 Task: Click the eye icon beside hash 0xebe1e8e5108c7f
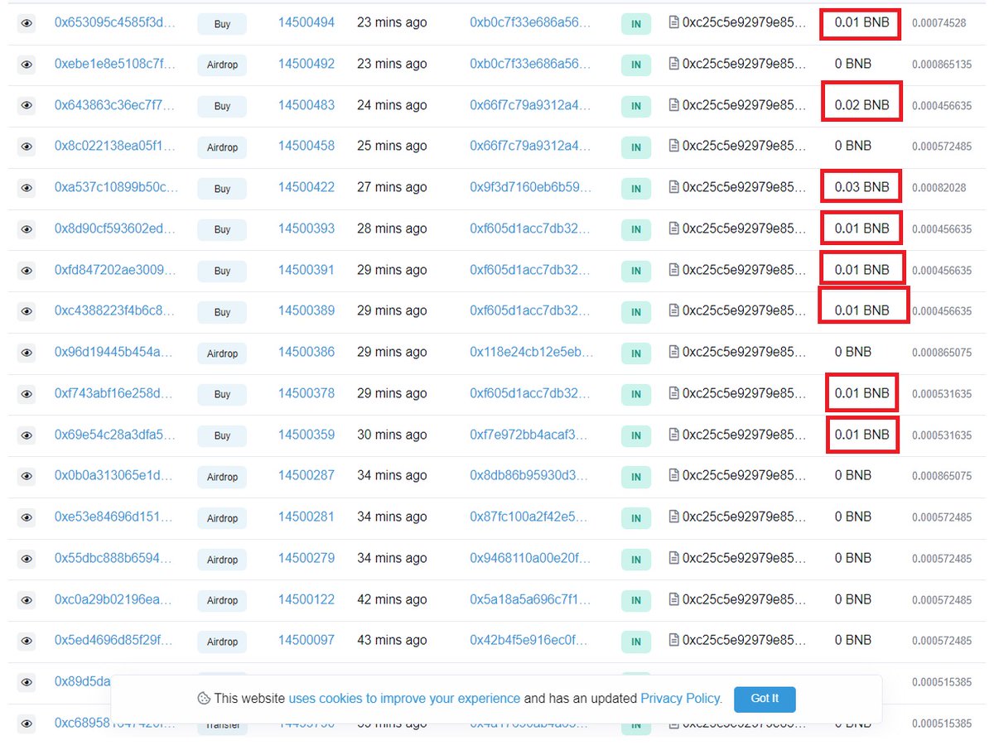click(27, 65)
